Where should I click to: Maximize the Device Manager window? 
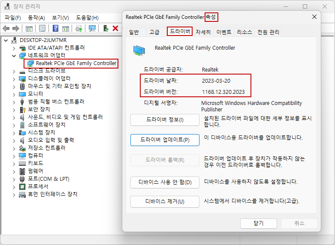(x=305, y=6)
